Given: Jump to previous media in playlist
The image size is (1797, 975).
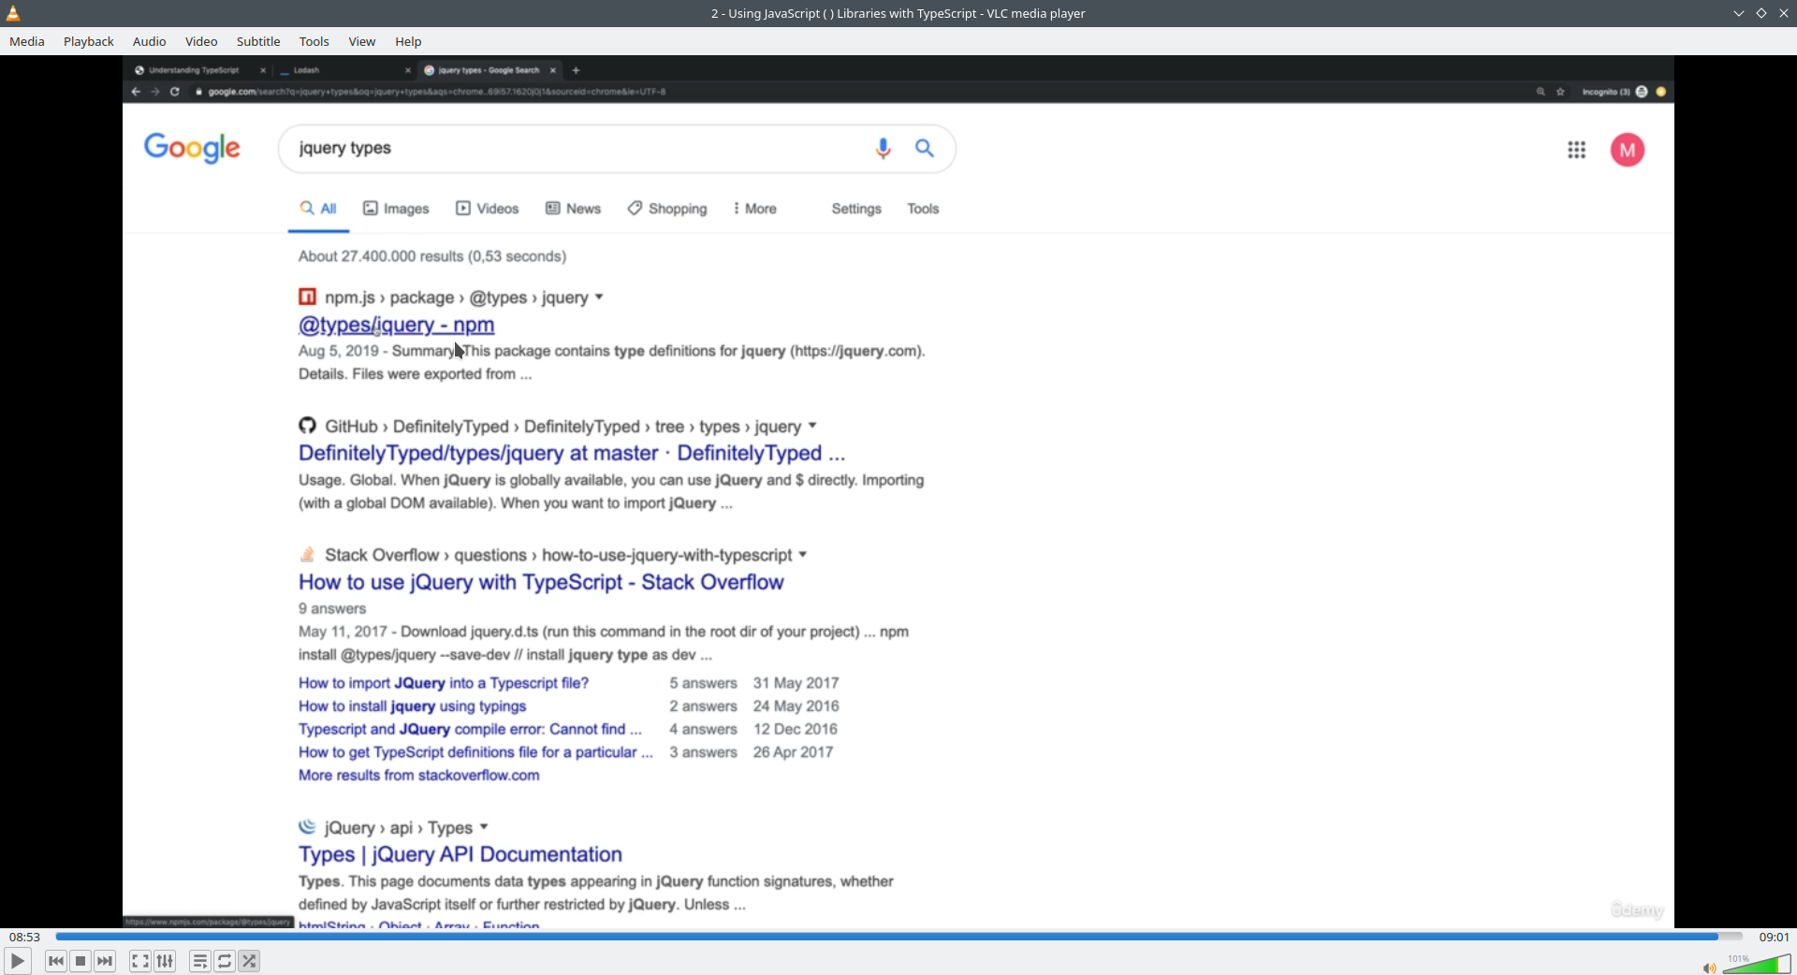Looking at the screenshot, I should click(x=56, y=961).
